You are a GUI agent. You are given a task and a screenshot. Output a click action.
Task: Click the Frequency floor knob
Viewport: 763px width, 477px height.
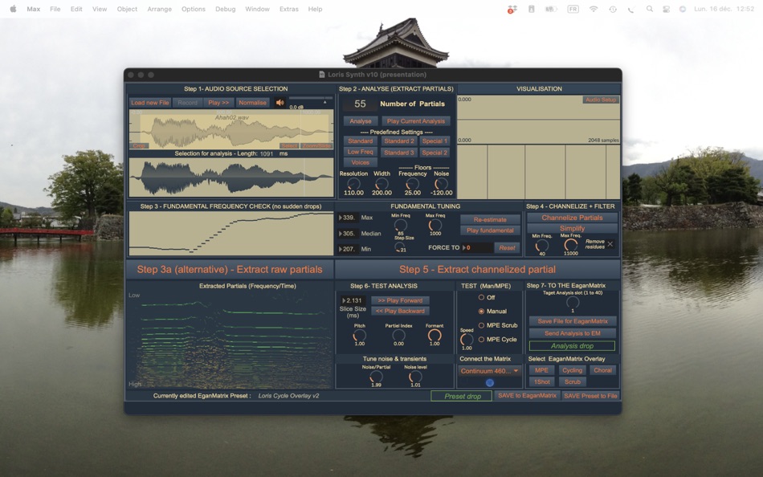412,184
